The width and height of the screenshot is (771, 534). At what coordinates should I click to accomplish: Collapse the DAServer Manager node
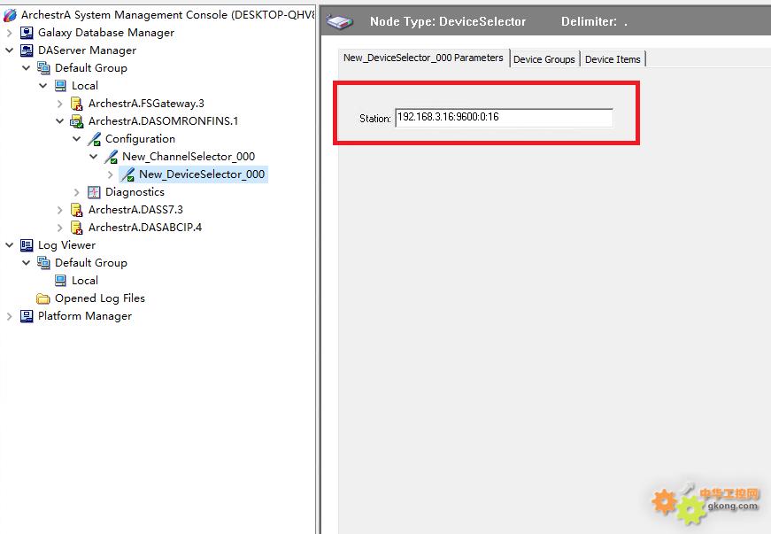[10, 50]
